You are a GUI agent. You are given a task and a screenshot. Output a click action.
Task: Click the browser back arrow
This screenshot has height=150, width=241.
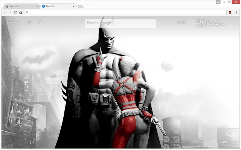(x=5, y=12)
